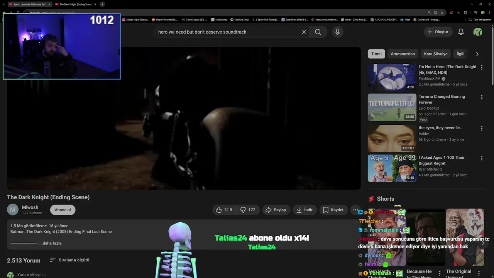The image size is (494, 278).
Task: Click the Paylaş share button
Action: click(x=275, y=210)
